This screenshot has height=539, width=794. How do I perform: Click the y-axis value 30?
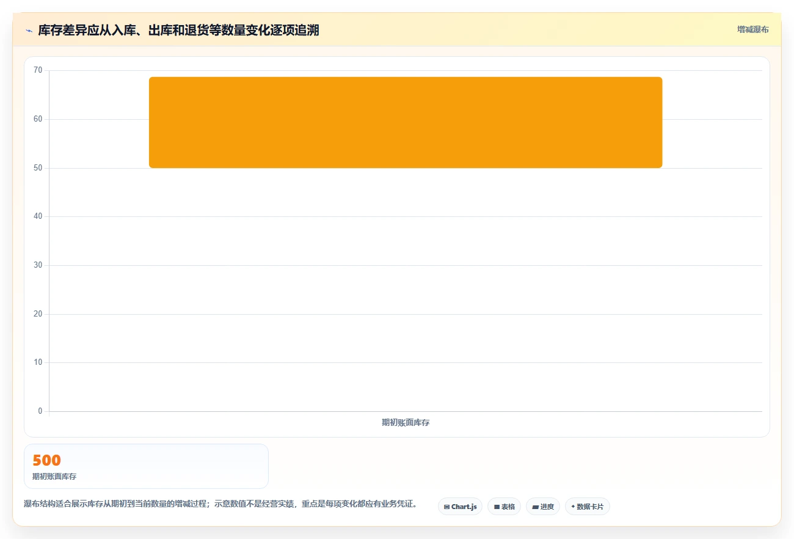coord(38,265)
